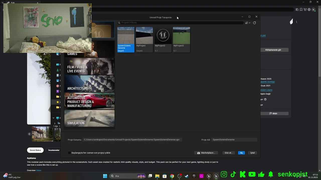
Task: Select the SpawnSistemiDeneme project thumbnail
Action: pyautogui.click(x=126, y=40)
